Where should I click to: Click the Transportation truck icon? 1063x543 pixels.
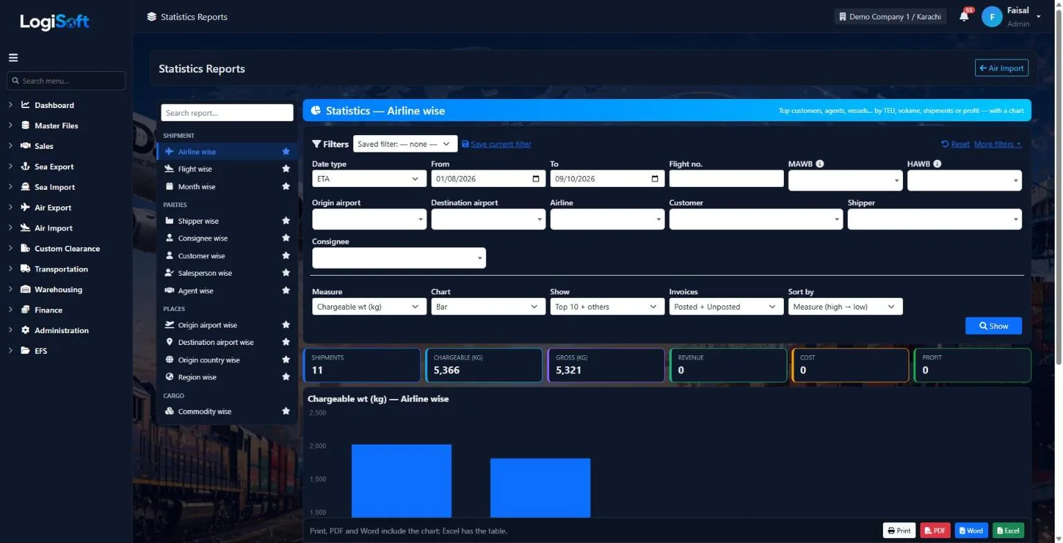[26, 269]
